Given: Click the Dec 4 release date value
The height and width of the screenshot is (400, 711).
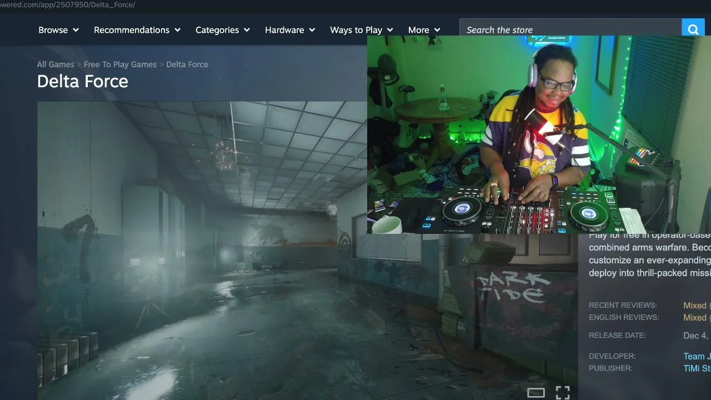Looking at the screenshot, I should (697, 336).
